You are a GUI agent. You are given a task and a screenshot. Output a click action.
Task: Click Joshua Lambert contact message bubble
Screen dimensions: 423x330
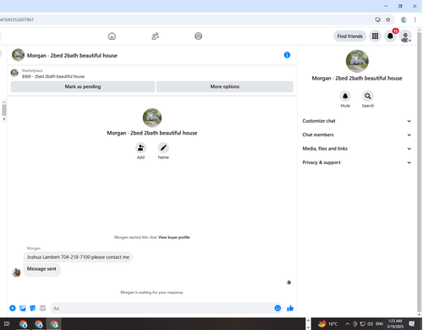tap(78, 257)
